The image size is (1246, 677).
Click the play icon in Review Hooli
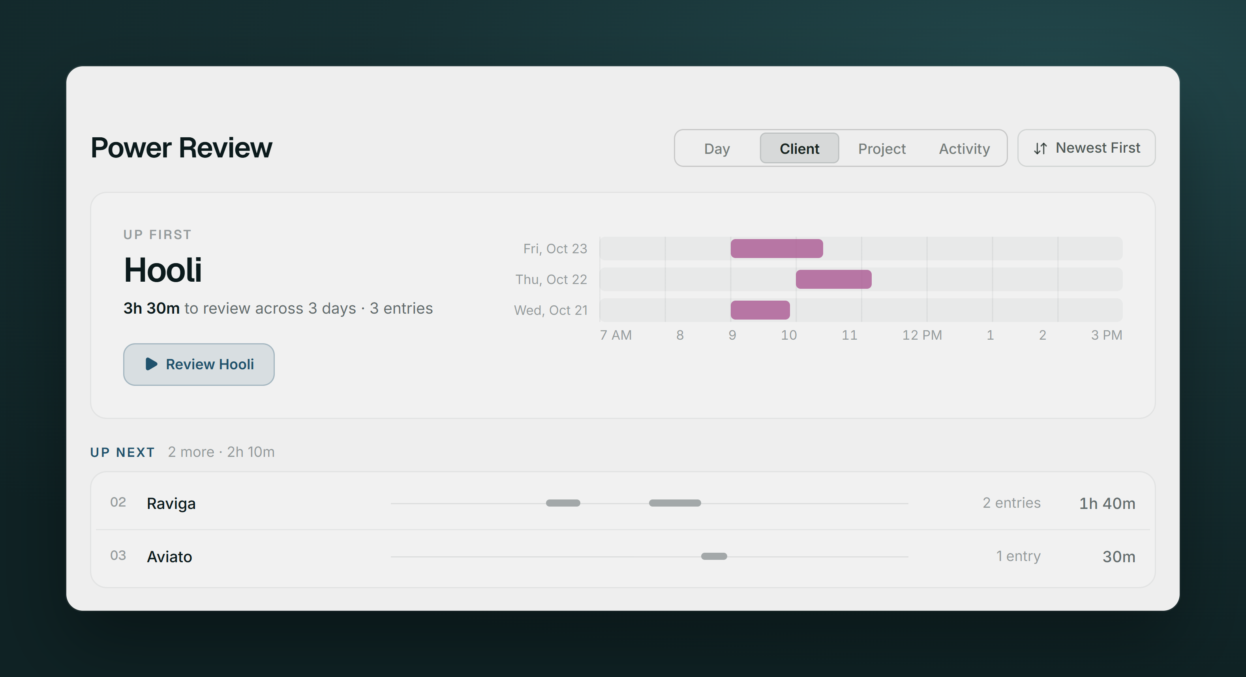click(x=151, y=364)
